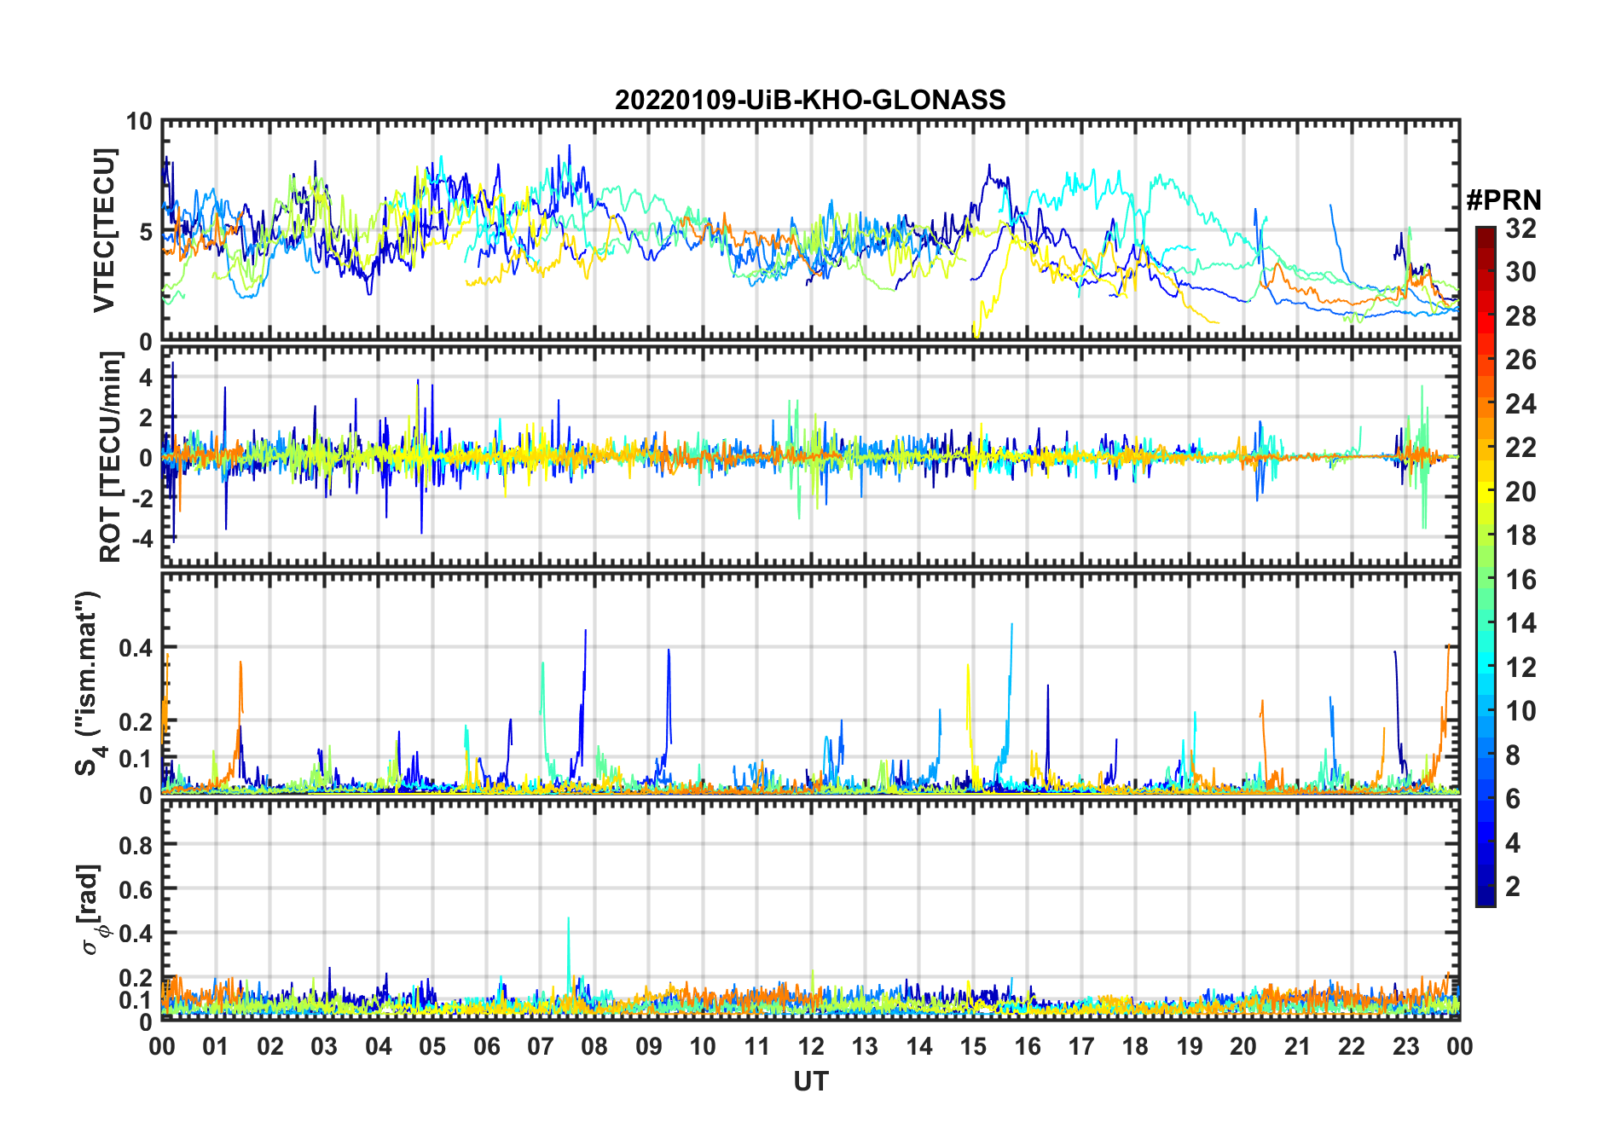Select the 03 hour tick on UT axis
This screenshot has width=1622, height=1134.
[324, 1046]
